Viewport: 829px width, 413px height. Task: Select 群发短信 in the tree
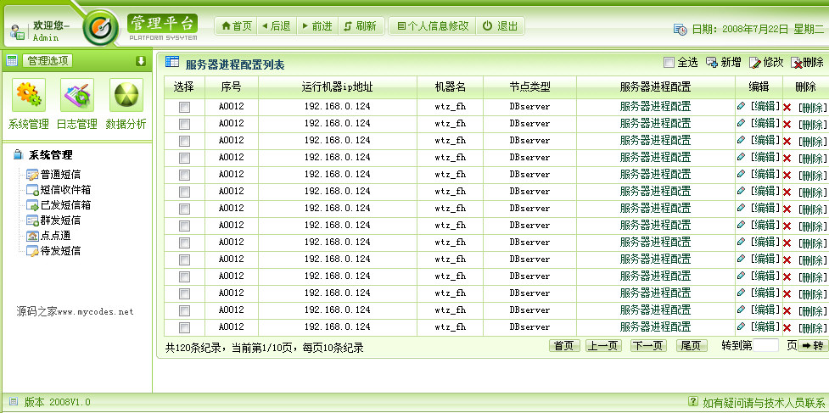tap(60, 220)
